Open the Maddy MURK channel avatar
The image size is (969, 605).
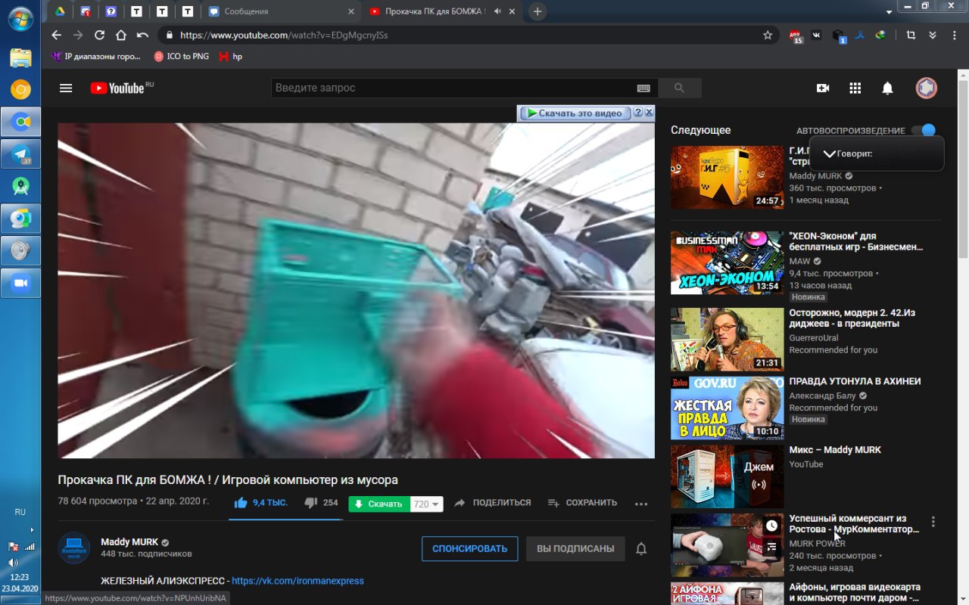[74, 548]
